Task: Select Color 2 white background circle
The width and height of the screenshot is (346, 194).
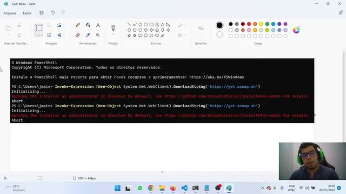Action: pyautogui.click(x=219, y=34)
